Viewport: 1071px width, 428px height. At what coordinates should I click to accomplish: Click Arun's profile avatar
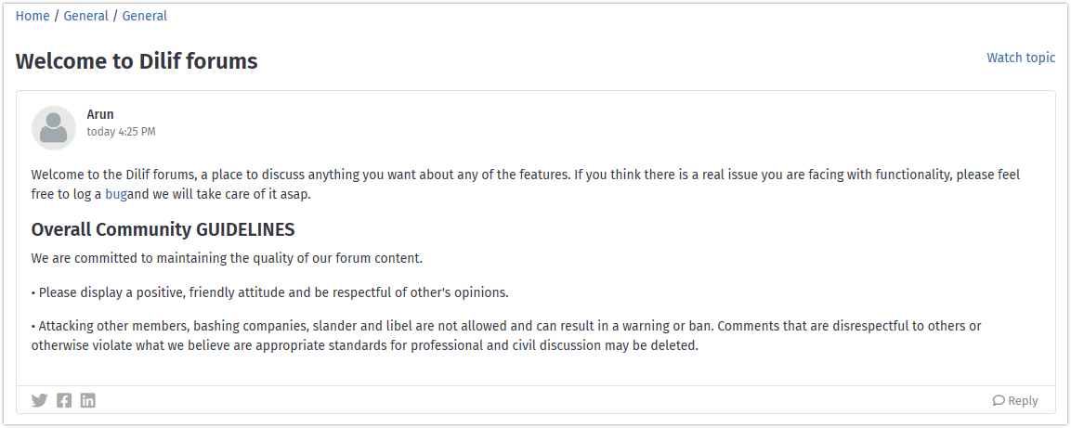[54, 128]
